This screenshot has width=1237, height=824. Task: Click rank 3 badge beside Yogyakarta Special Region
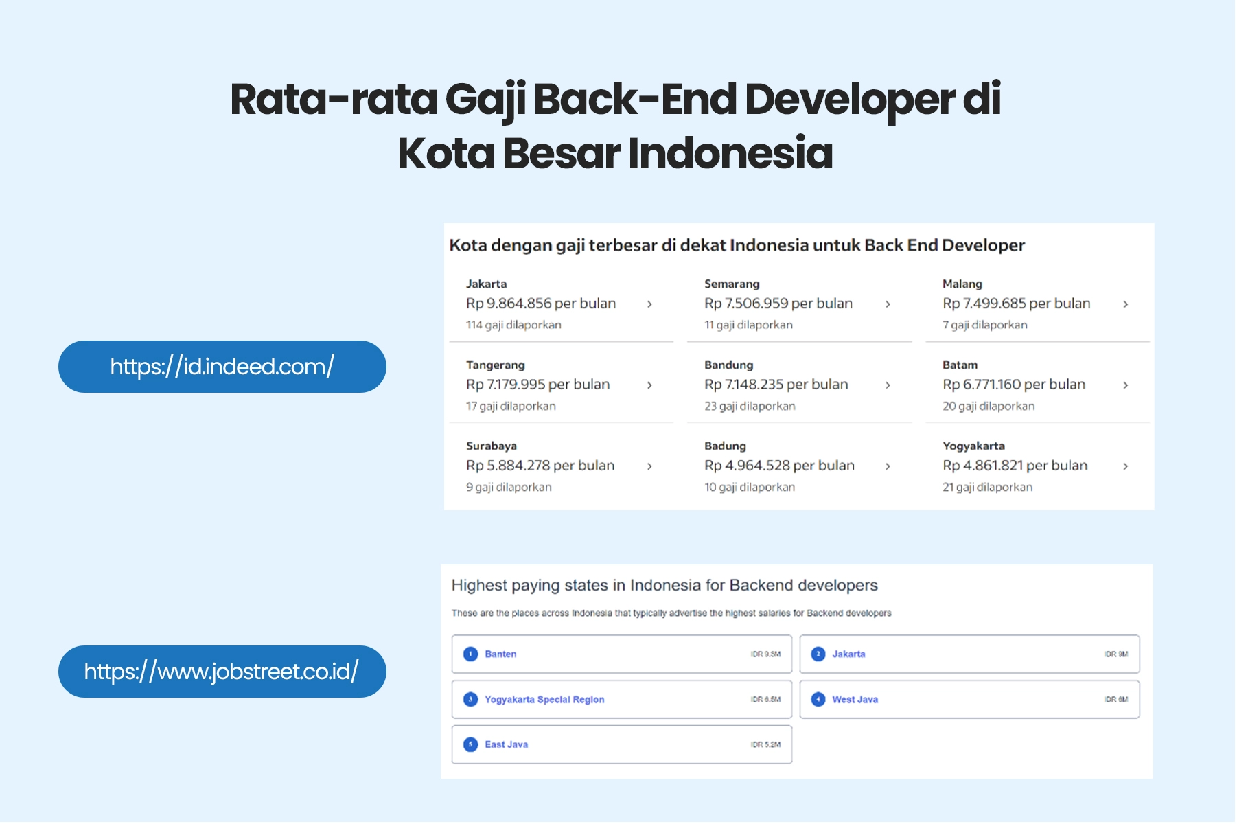click(470, 699)
